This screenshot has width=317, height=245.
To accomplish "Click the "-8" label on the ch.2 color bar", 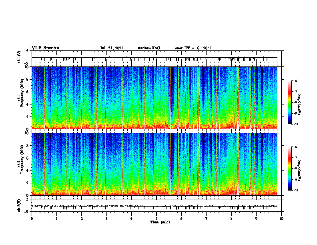I will tap(295, 169).
